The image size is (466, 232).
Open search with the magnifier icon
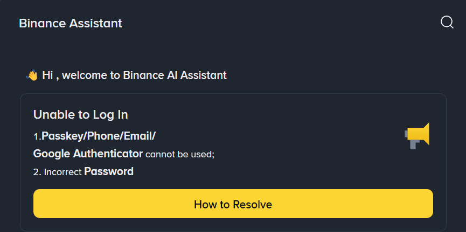447,23
